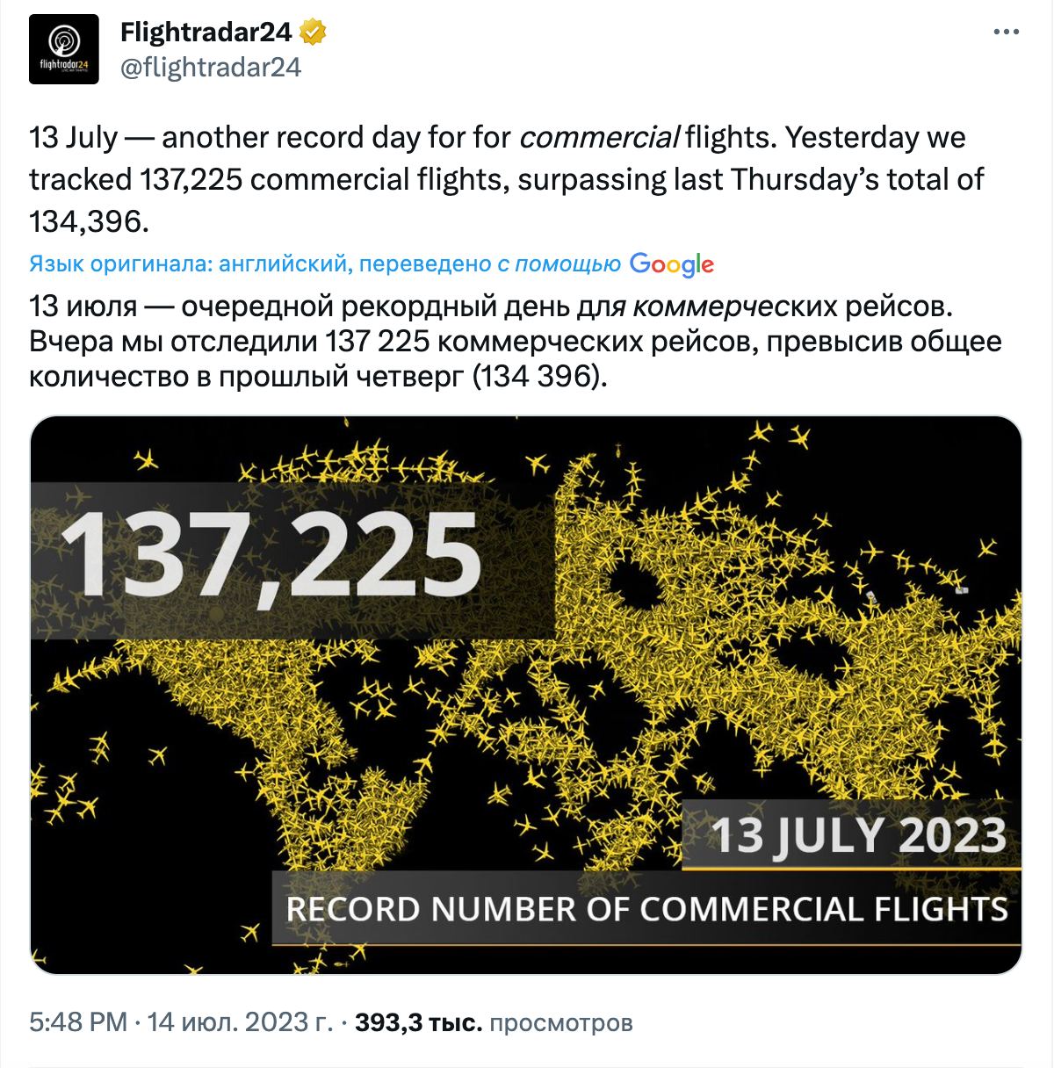Screen dimensions: 1054x1068
Task: Click the 393,3 тыс. views count
Action: click(x=418, y=1022)
